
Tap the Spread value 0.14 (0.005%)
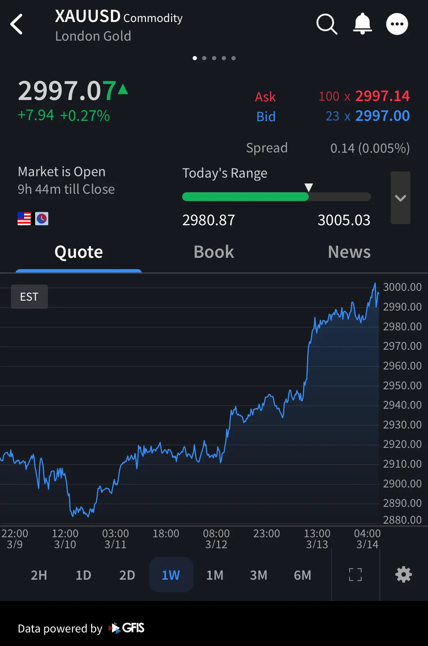[370, 148]
